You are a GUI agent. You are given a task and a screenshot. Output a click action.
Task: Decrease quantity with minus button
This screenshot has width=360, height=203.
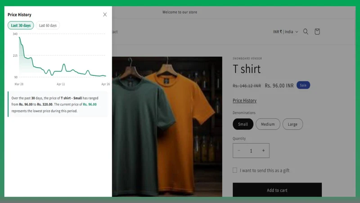click(x=239, y=151)
